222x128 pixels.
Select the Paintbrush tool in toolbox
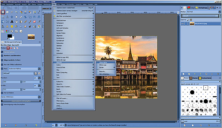click(x=30, y=22)
